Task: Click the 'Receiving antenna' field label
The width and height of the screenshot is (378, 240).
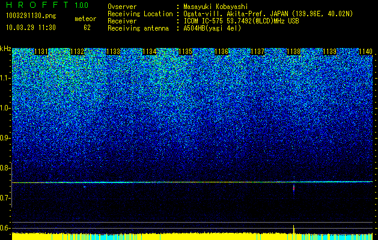Action: pos(138,28)
